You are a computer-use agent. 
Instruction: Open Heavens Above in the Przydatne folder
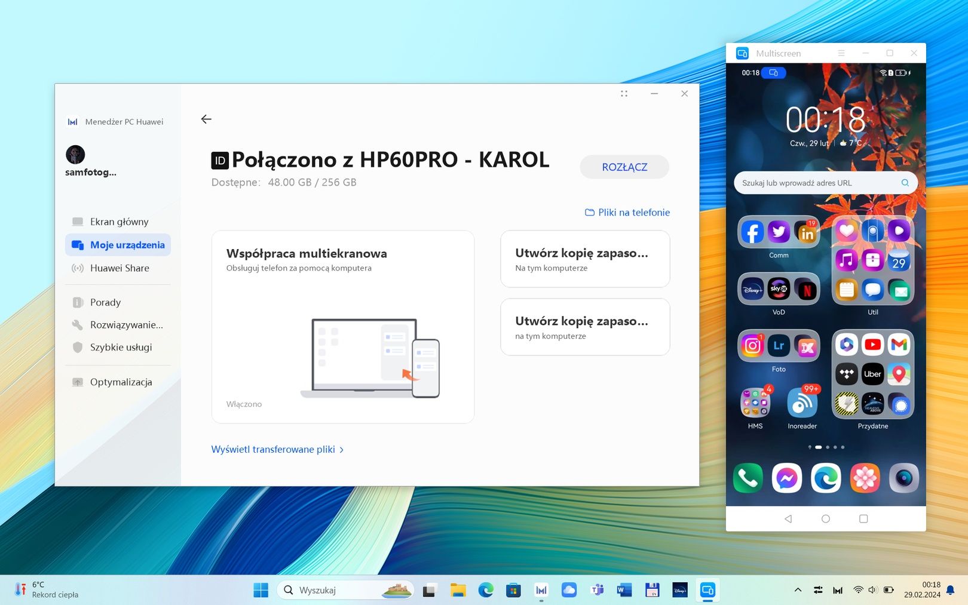(x=873, y=404)
